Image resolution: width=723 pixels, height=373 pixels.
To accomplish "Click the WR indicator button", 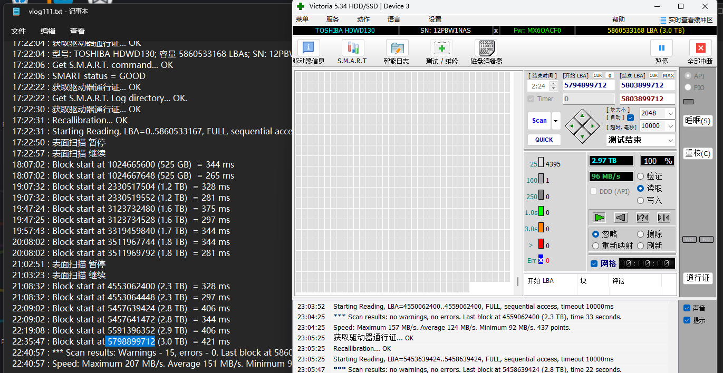I will coord(689,240).
